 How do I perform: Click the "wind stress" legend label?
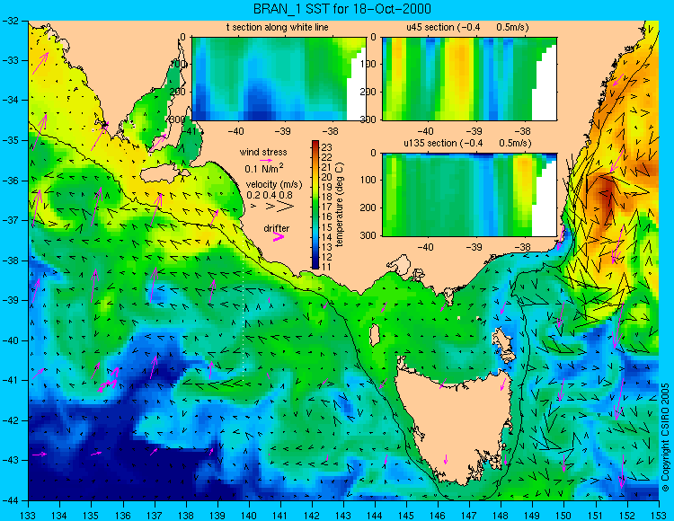[x=263, y=152]
